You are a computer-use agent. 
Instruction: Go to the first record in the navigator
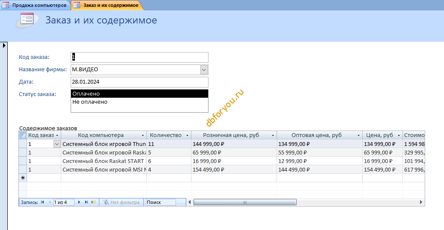[42, 202]
